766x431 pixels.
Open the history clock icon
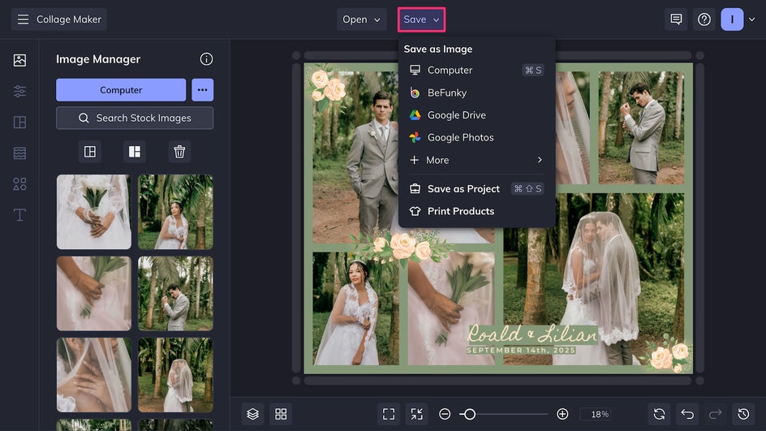point(743,414)
